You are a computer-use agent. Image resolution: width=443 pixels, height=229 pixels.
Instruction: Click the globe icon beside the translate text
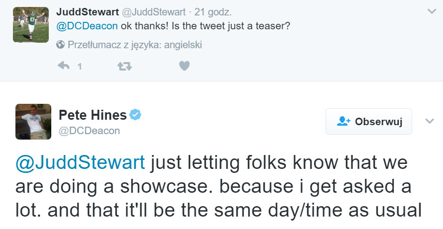click(x=60, y=45)
